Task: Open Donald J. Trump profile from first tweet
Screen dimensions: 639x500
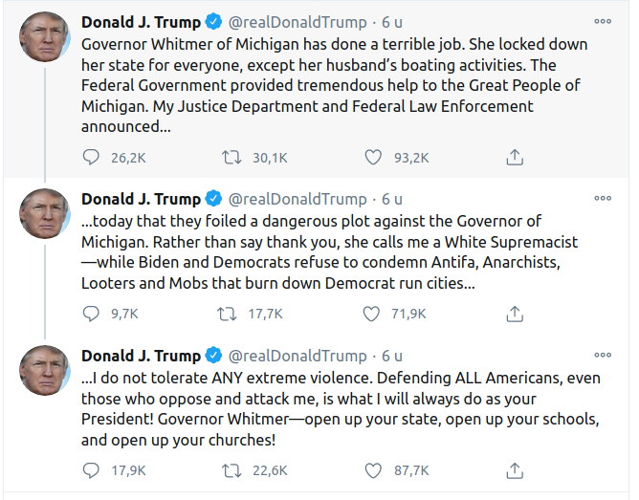Action: click(x=141, y=22)
